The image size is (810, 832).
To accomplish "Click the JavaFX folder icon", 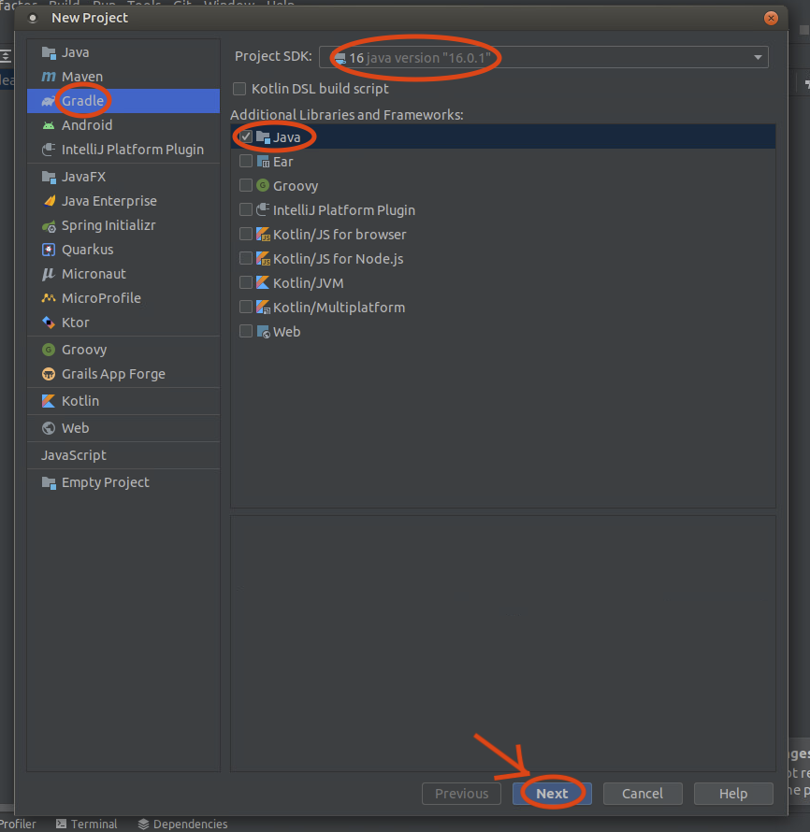I will pos(49,177).
